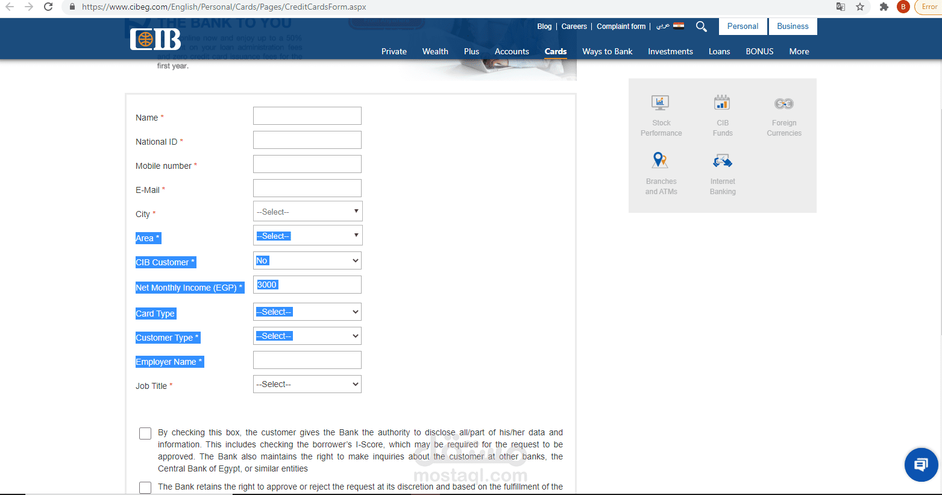Screen dimensions: 942x495
Task: Open the Investments menu
Action: click(x=670, y=51)
